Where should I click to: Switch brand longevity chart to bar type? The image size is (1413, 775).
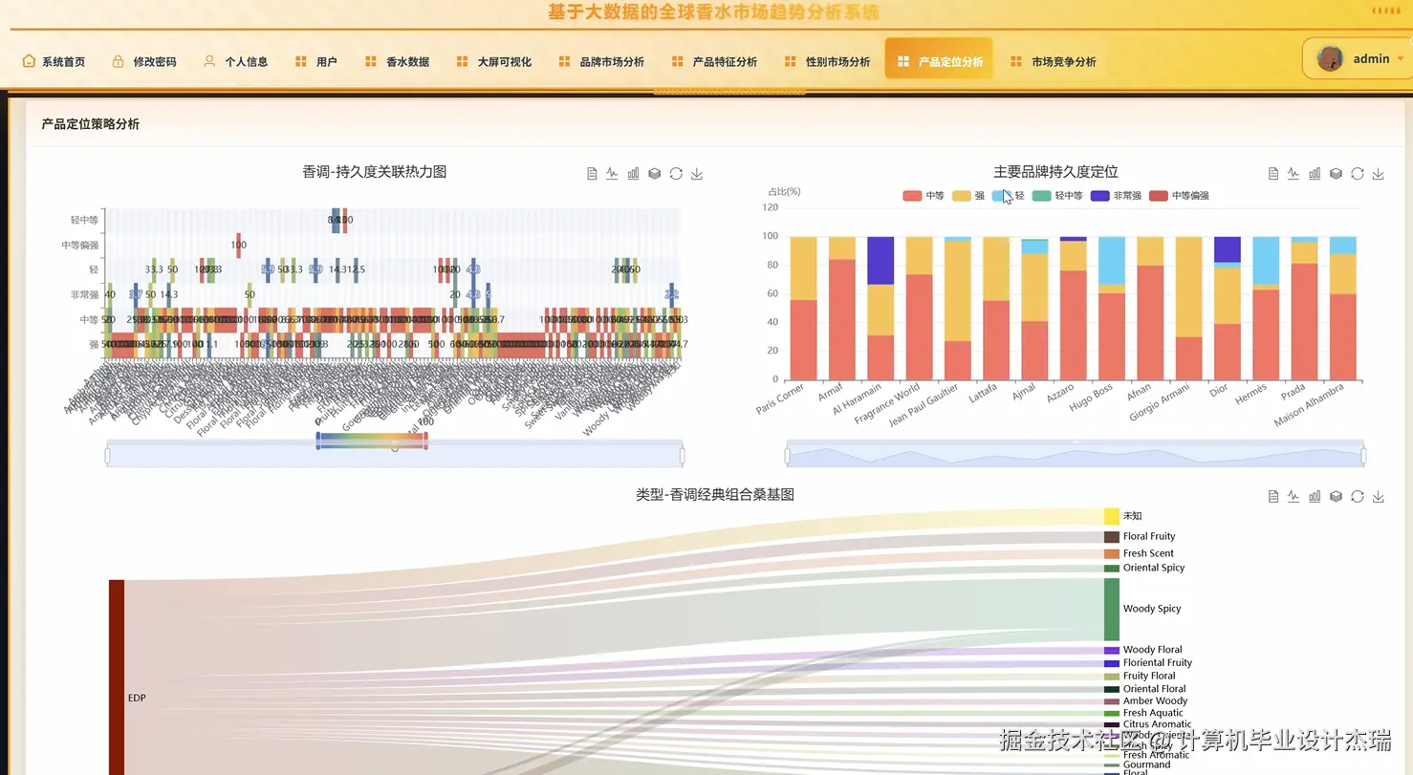[x=1315, y=174]
